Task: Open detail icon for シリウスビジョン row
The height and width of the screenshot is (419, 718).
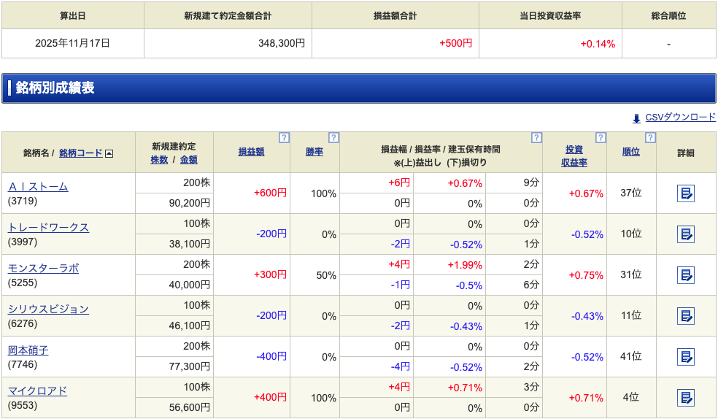Action: coord(685,316)
